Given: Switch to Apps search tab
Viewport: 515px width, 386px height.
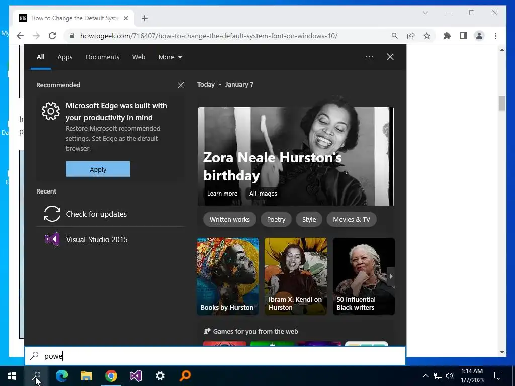Looking at the screenshot, I should (x=65, y=57).
